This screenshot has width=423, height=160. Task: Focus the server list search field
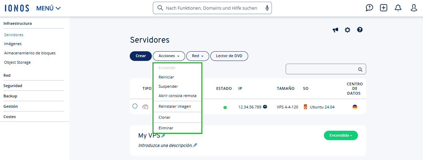point(326,69)
